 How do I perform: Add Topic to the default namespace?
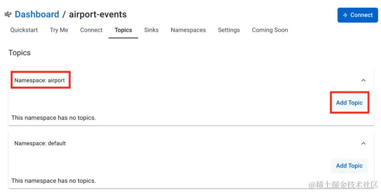click(x=349, y=165)
